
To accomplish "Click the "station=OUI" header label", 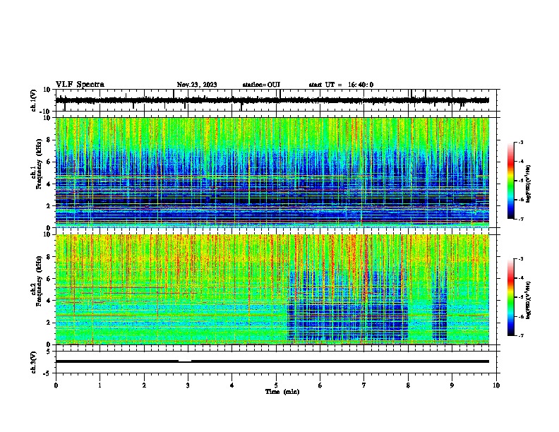I will pyautogui.click(x=261, y=85).
